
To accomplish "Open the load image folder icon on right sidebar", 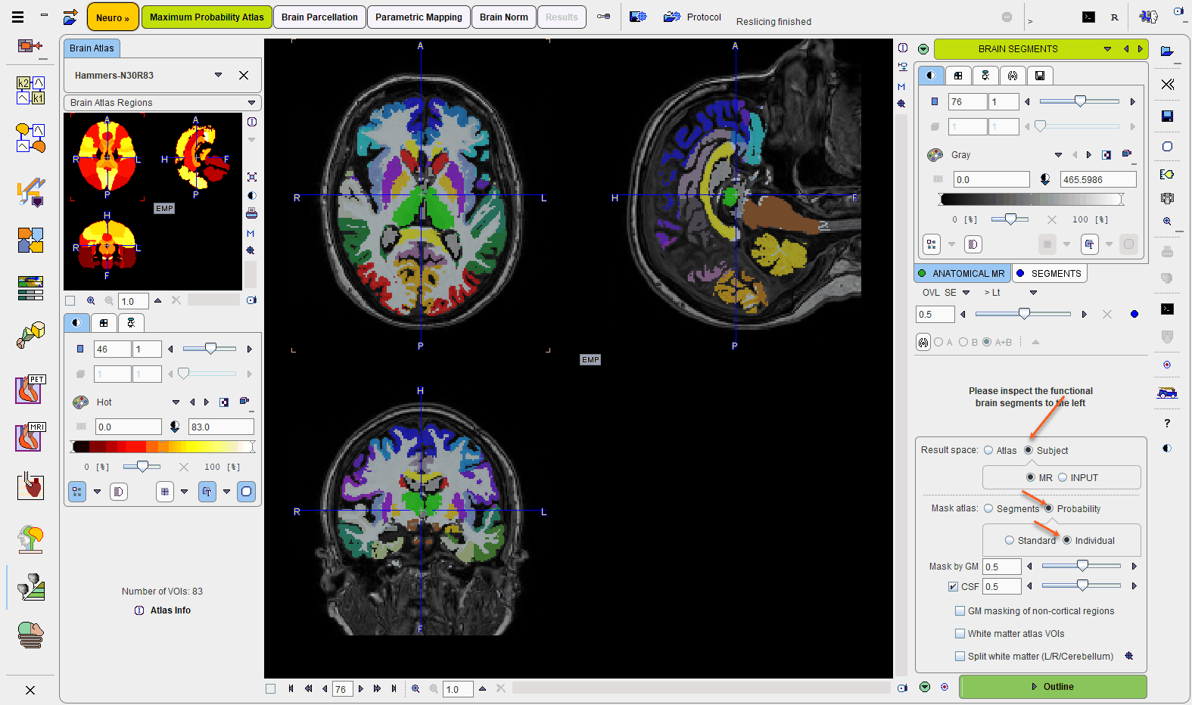I will click(1167, 51).
